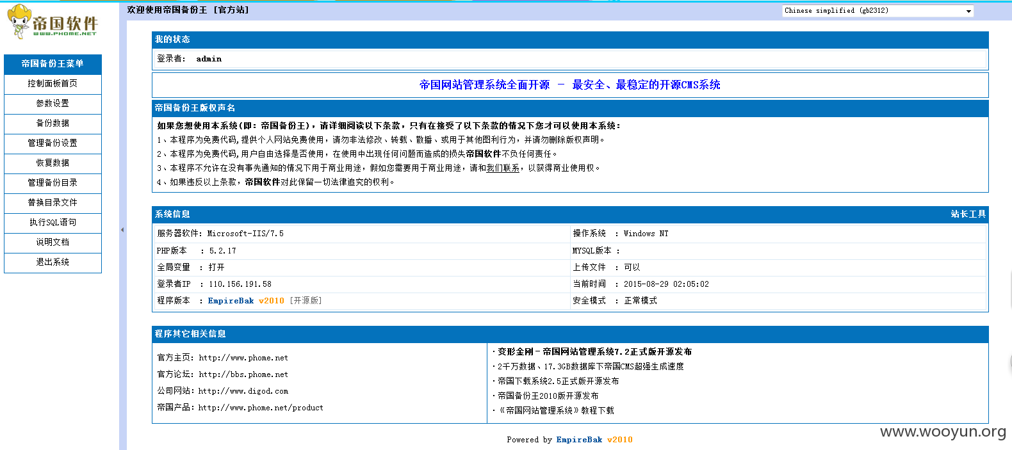Open 管理备份目录 menu item
This screenshot has width=1012, height=450.
53,183
